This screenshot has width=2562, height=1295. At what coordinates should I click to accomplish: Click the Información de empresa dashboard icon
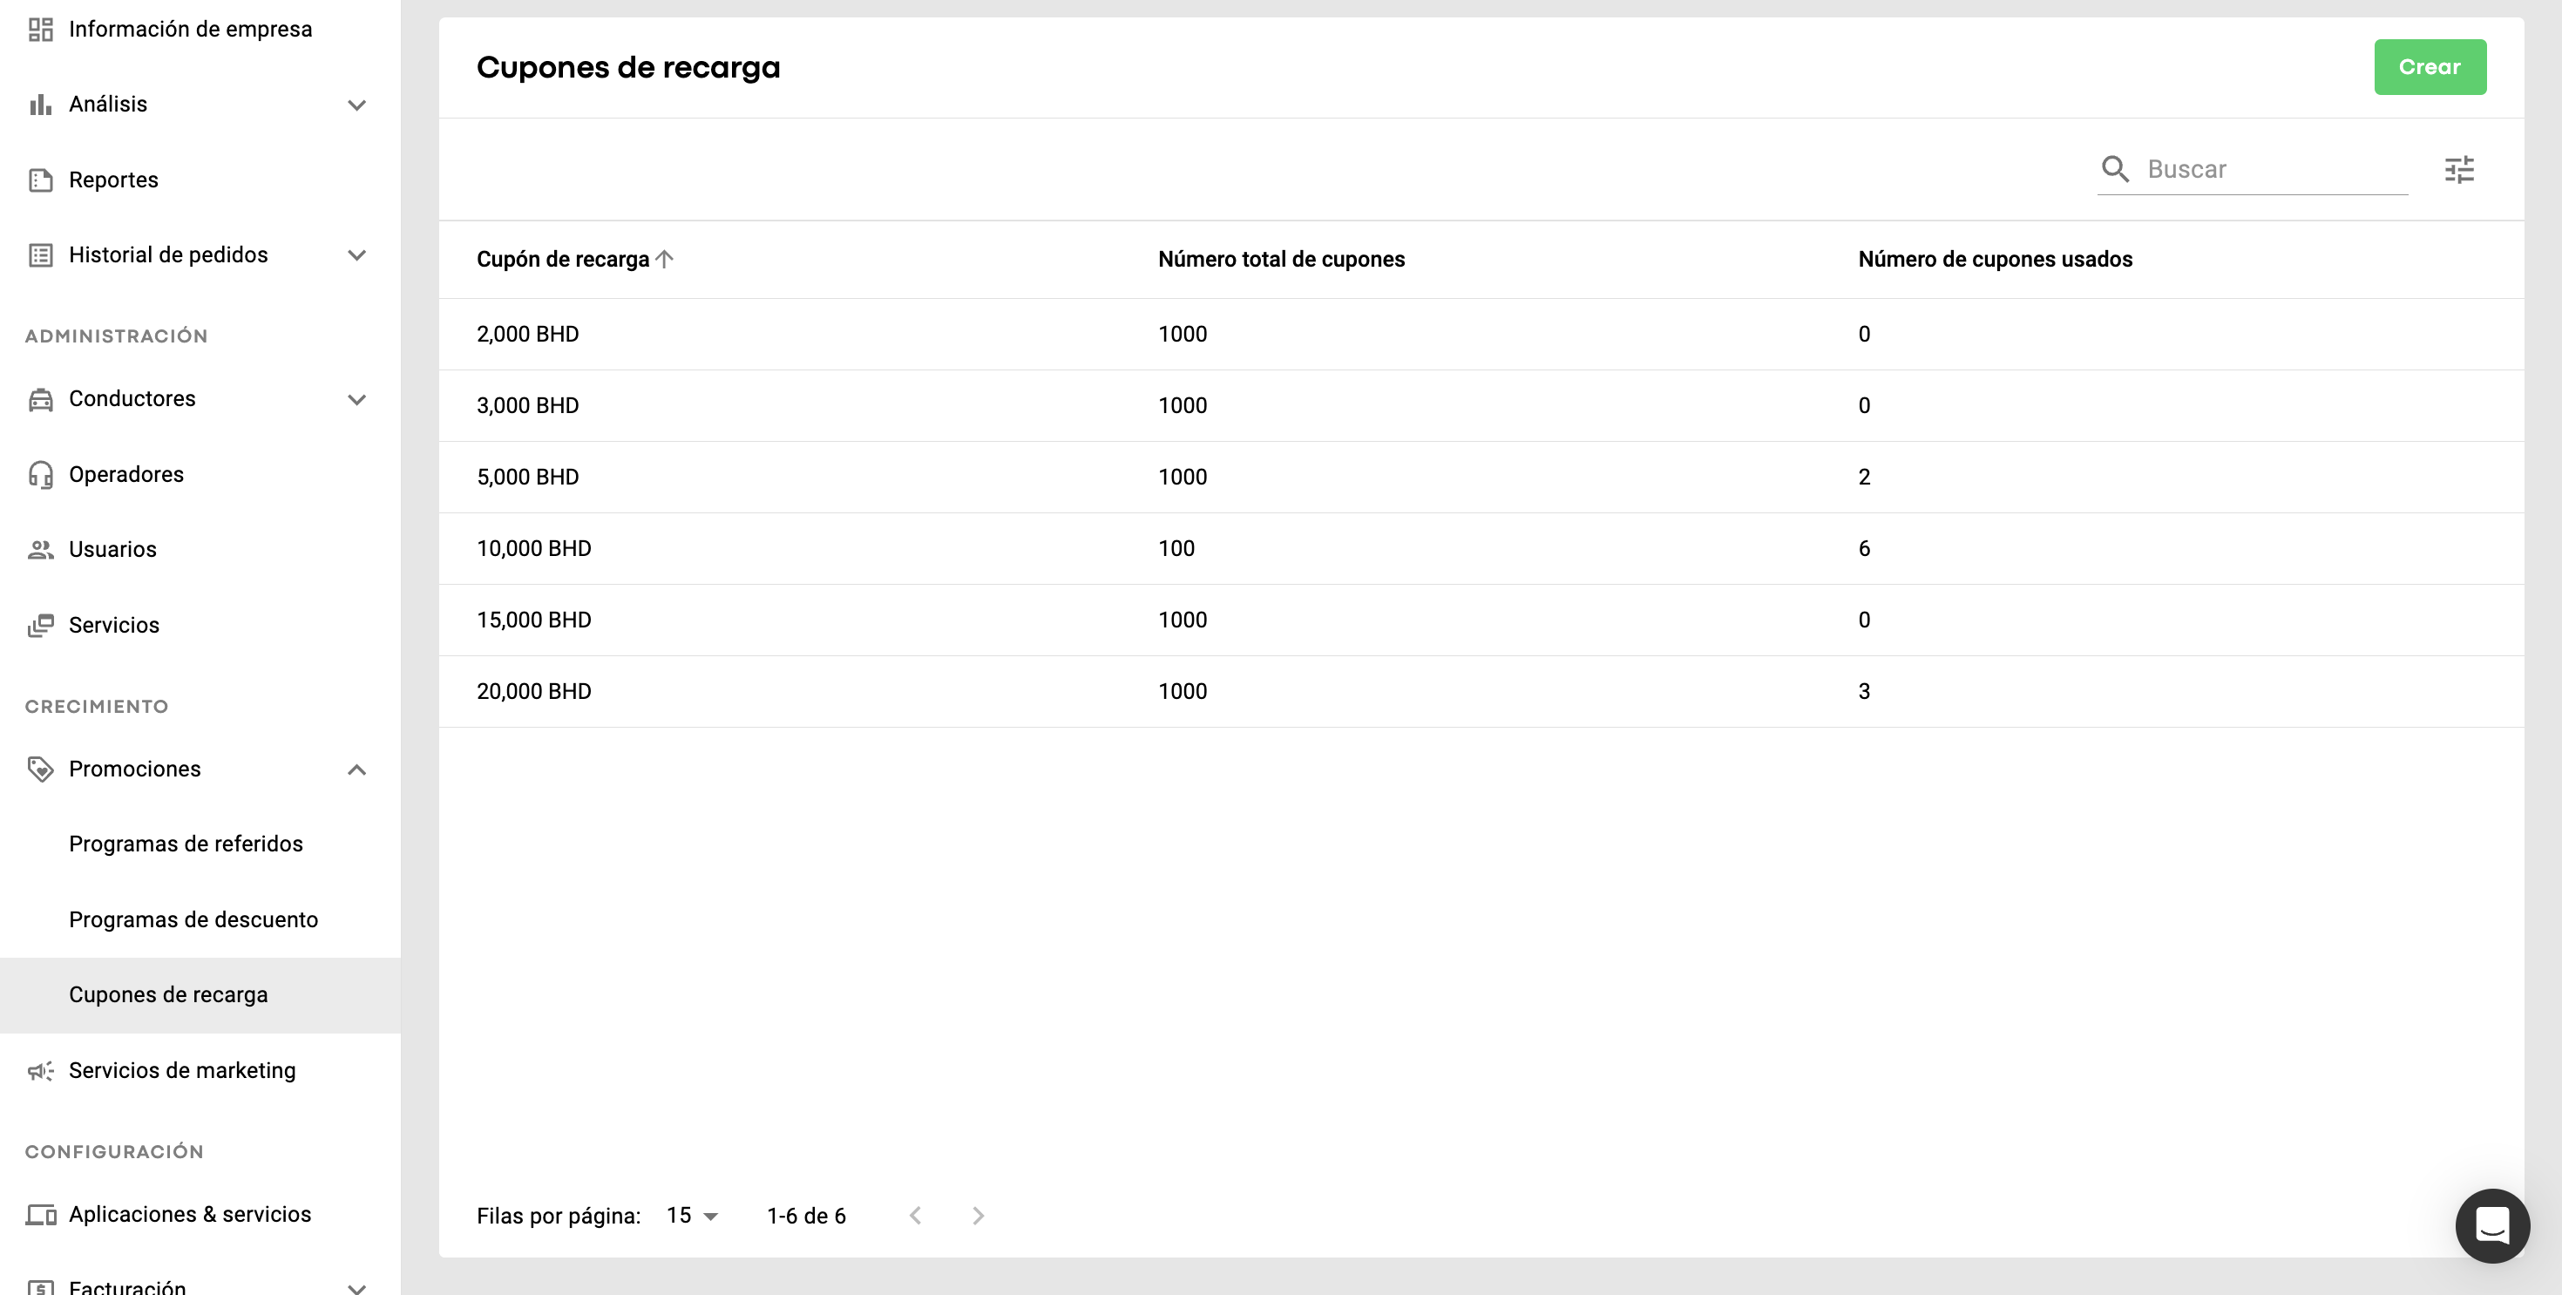[41, 29]
